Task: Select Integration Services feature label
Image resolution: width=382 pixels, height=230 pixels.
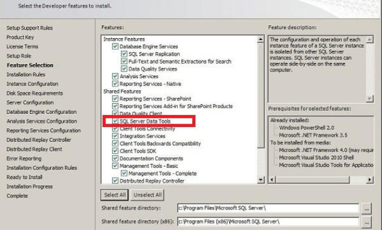Action: click(142, 136)
